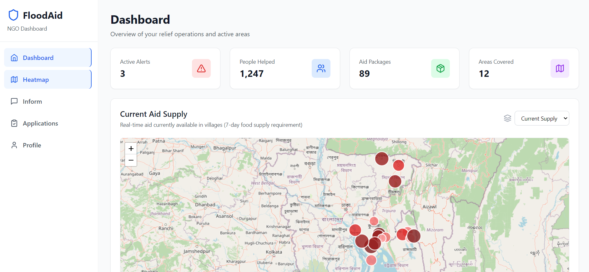Screen dimensions: 589x272
Task: Open the Applications page
Action: 48,123
